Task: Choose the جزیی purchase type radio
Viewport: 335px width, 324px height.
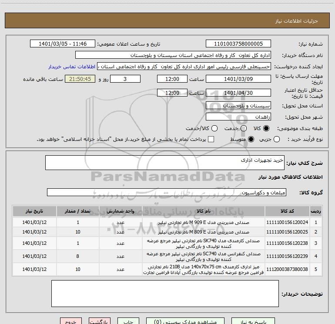Action: coord(277,139)
